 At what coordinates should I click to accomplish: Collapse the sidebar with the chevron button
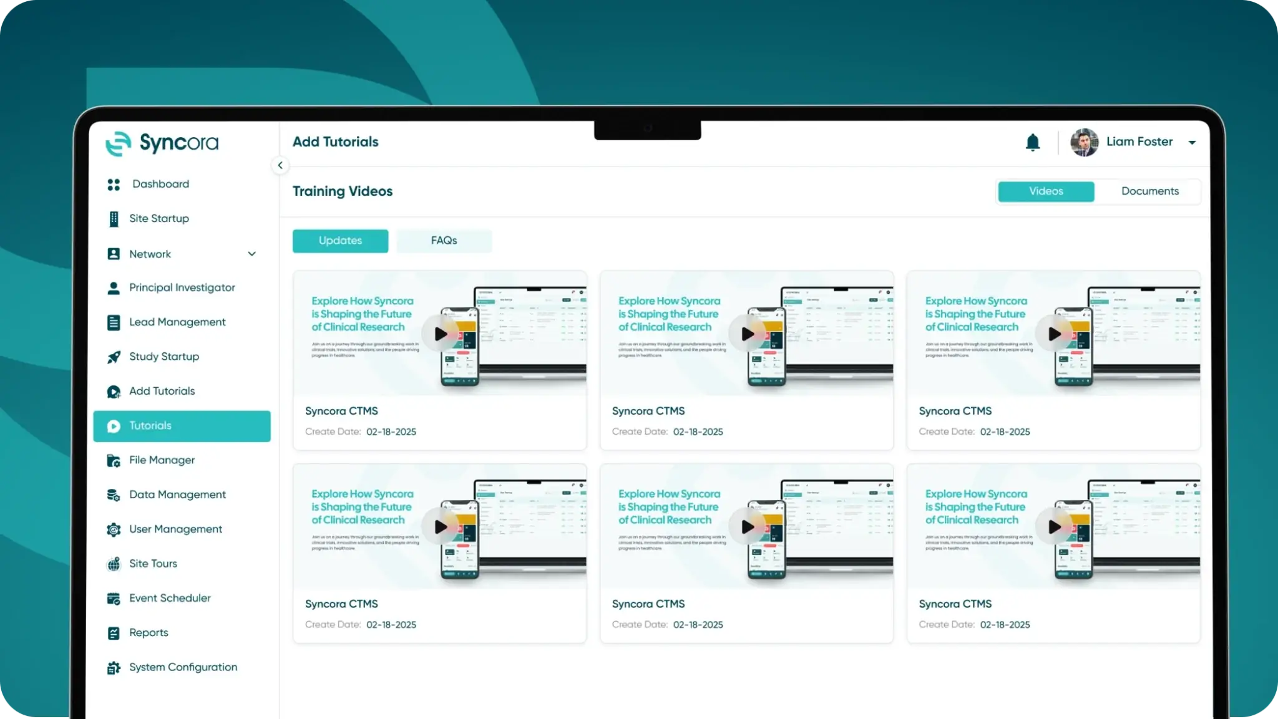tap(280, 165)
